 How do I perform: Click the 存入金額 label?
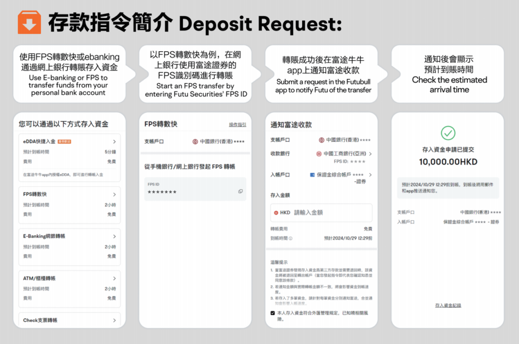point(280,196)
